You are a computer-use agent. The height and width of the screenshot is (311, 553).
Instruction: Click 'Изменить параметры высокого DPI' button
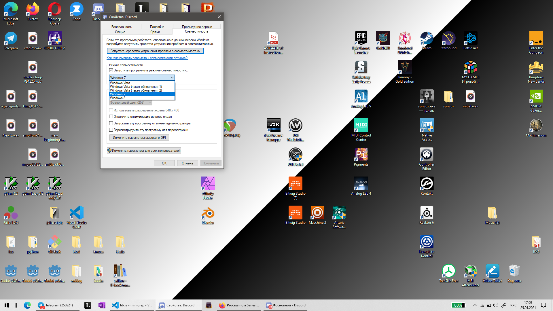click(x=139, y=138)
